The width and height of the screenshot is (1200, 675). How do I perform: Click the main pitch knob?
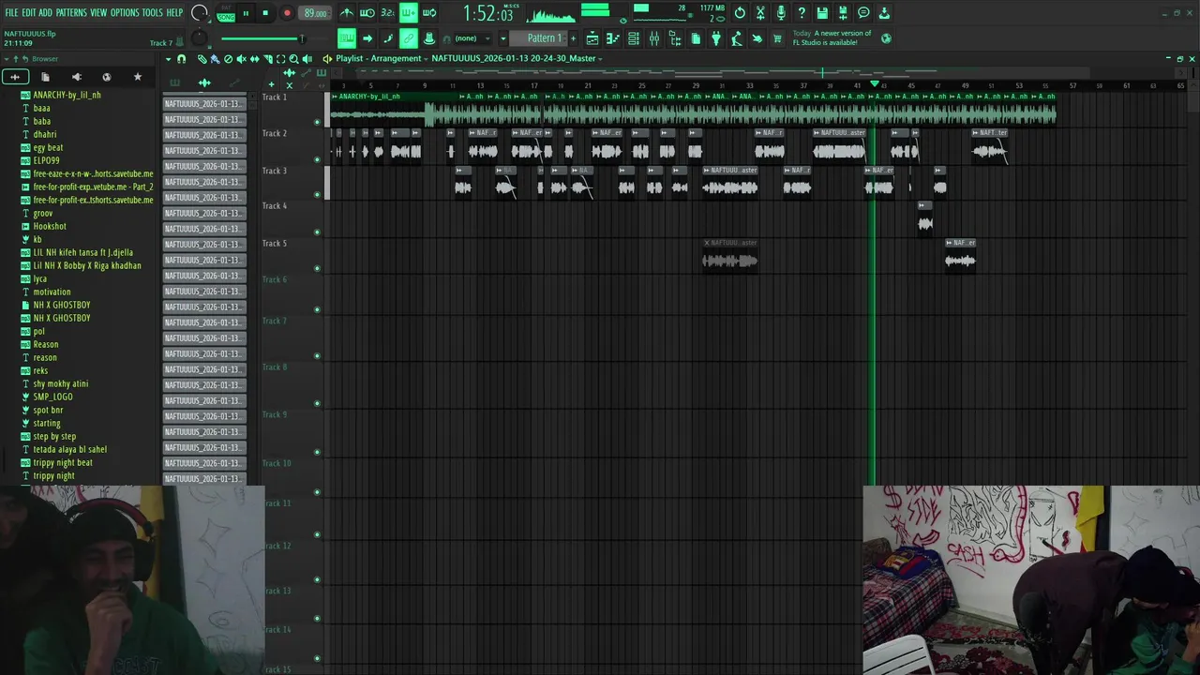pos(199,37)
